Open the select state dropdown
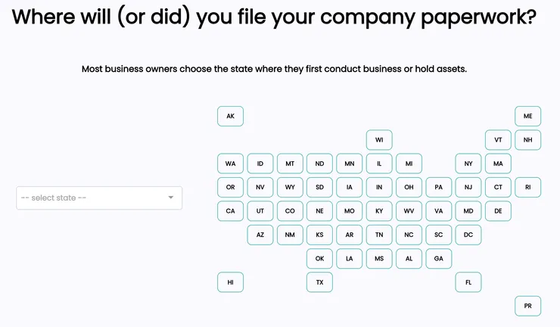The image size is (560, 327). click(x=98, y=198)
